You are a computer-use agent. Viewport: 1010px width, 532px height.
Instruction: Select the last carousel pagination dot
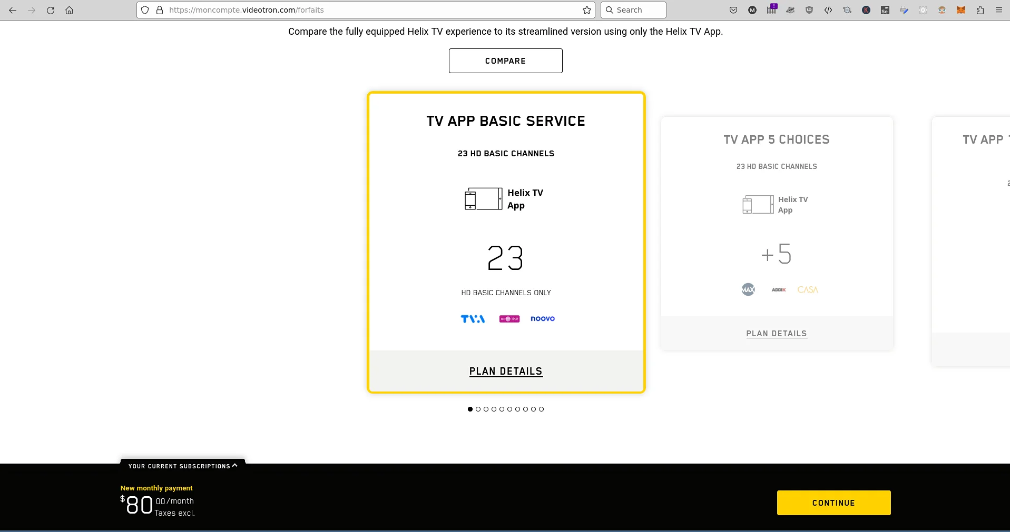point(541,409)
